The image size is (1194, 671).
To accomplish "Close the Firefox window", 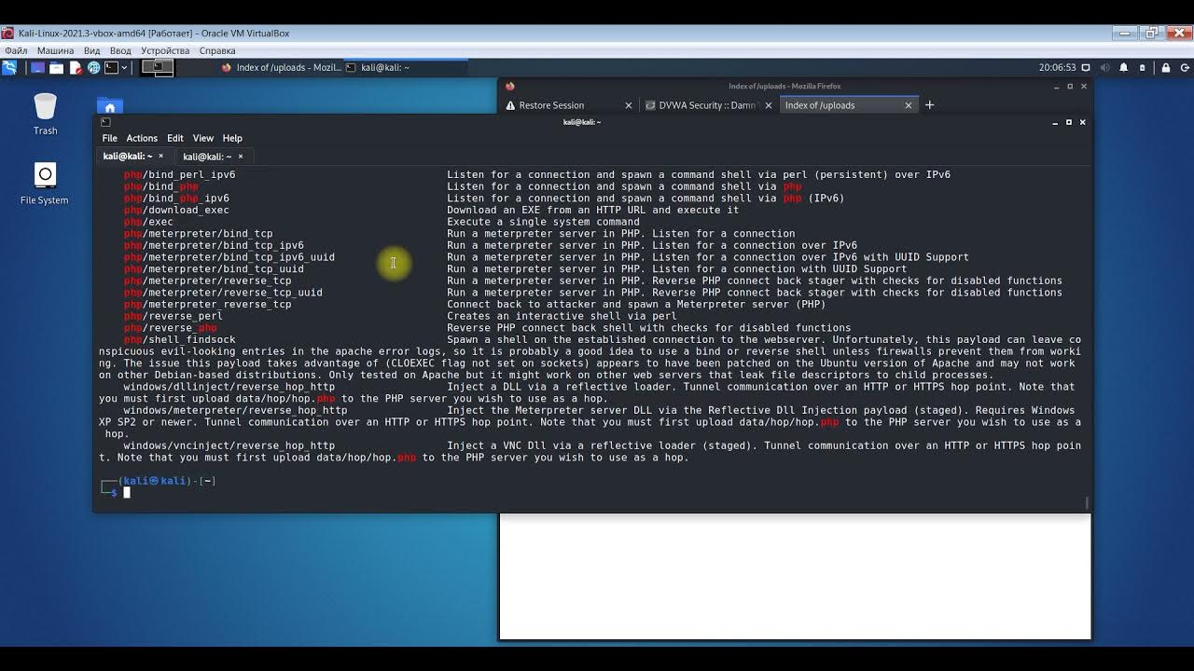I will tap(1083, 87).
